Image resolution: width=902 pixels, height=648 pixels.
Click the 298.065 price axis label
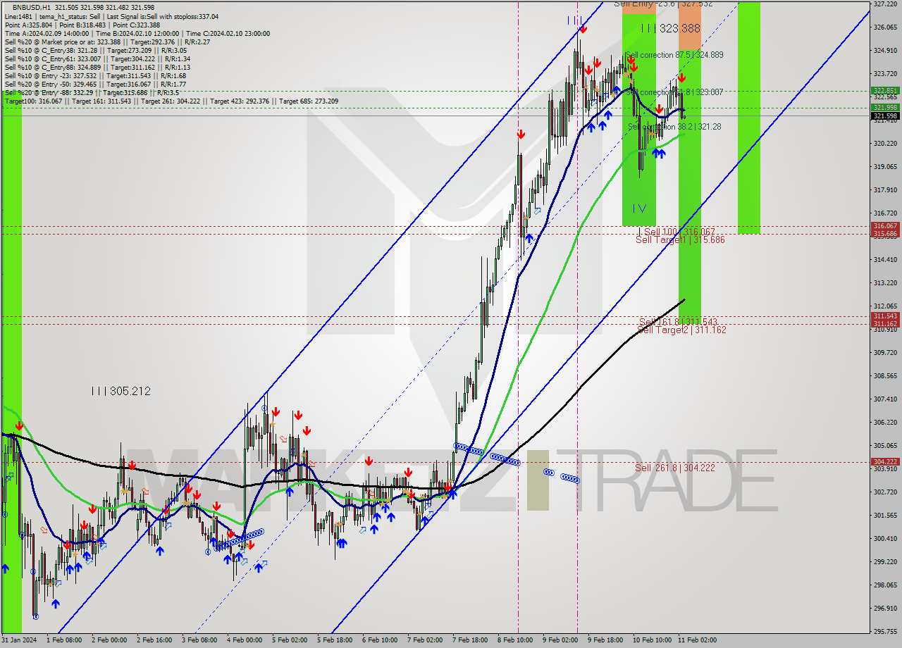[x=885, y=585]
